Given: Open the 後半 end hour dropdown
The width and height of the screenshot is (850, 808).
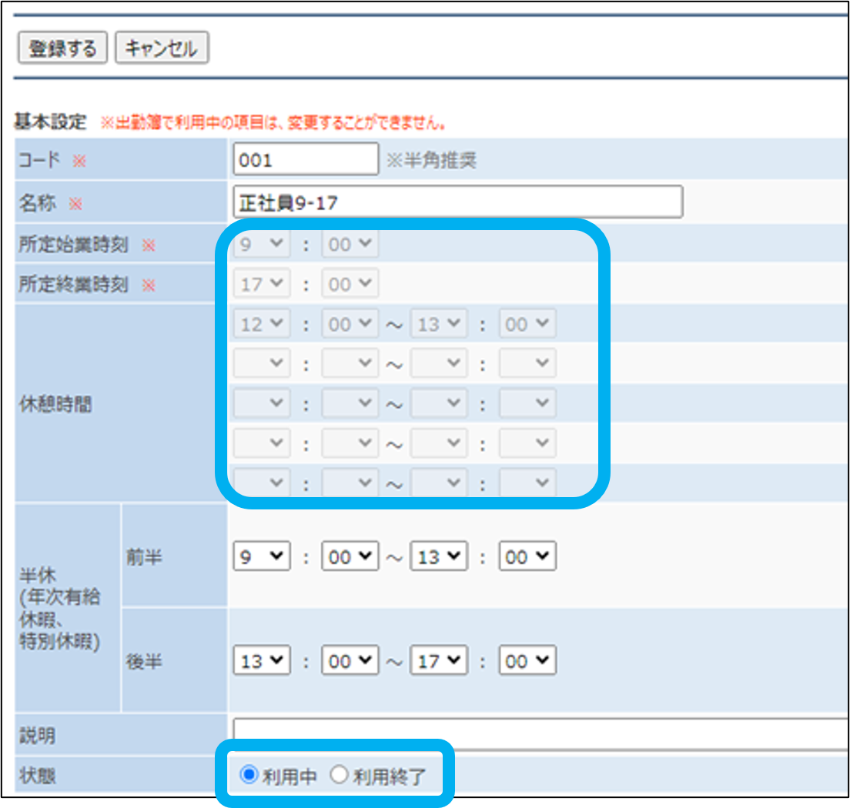Looking at the screenshot, I should (439, 660).
